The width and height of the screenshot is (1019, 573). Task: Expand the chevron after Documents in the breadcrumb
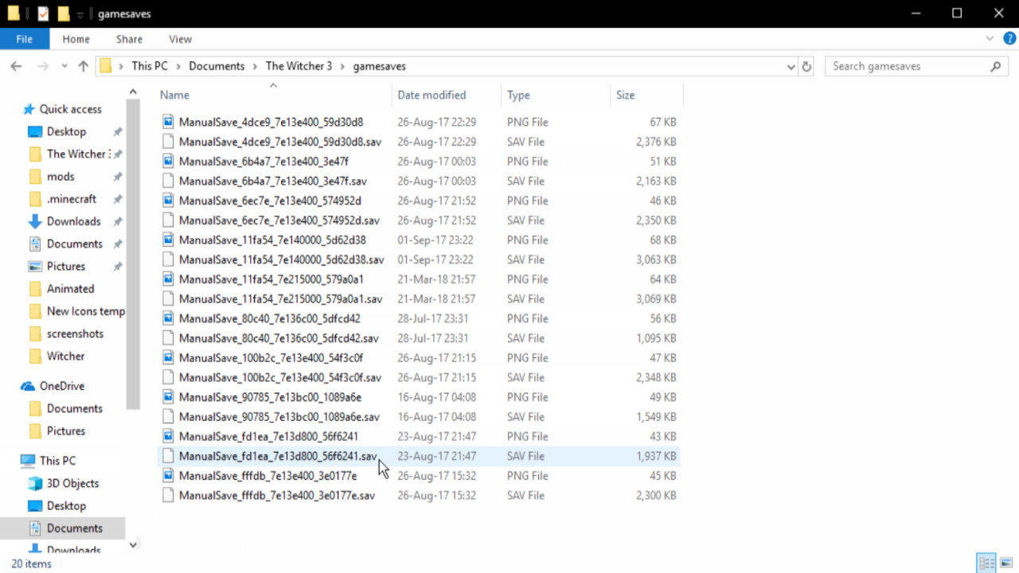click(x=256, y=66)
